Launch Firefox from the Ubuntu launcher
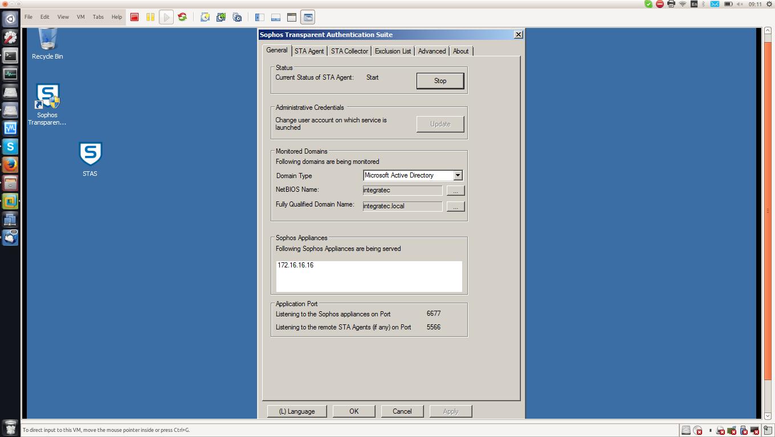This screenshot has height=437, width=775. coord(10,164)
